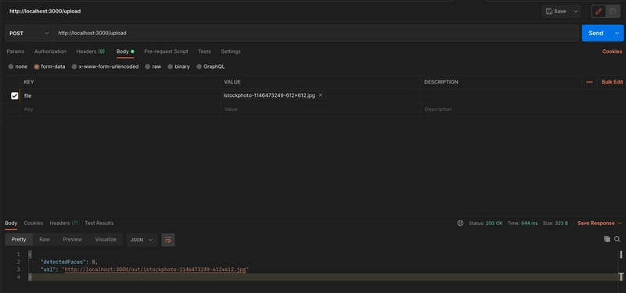The image size is (626, 293).
Task: Click the "detectedFaces" key in response
Action: [x=66, y=262]
